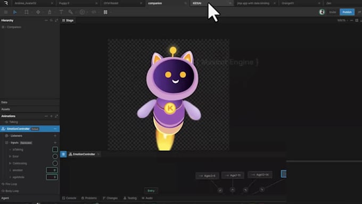This screenshot has height=204, width=362.
Task: Select the Ages3-6 state node
Action: point(207,176)
